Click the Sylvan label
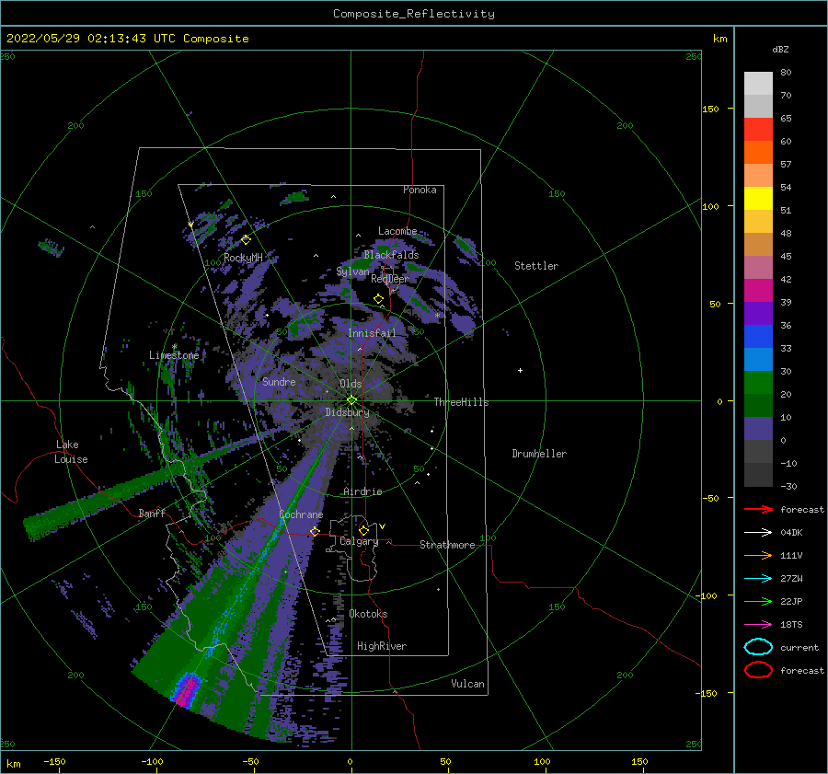 click(352, 271)
